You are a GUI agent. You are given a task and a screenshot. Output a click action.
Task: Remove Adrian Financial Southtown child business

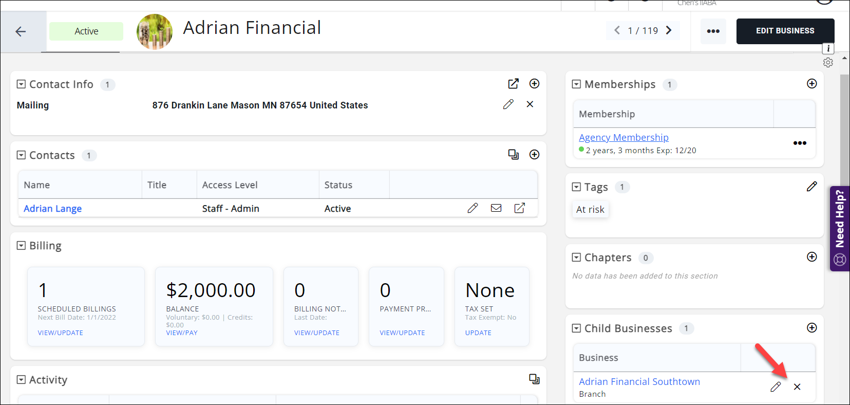point(797,387)
